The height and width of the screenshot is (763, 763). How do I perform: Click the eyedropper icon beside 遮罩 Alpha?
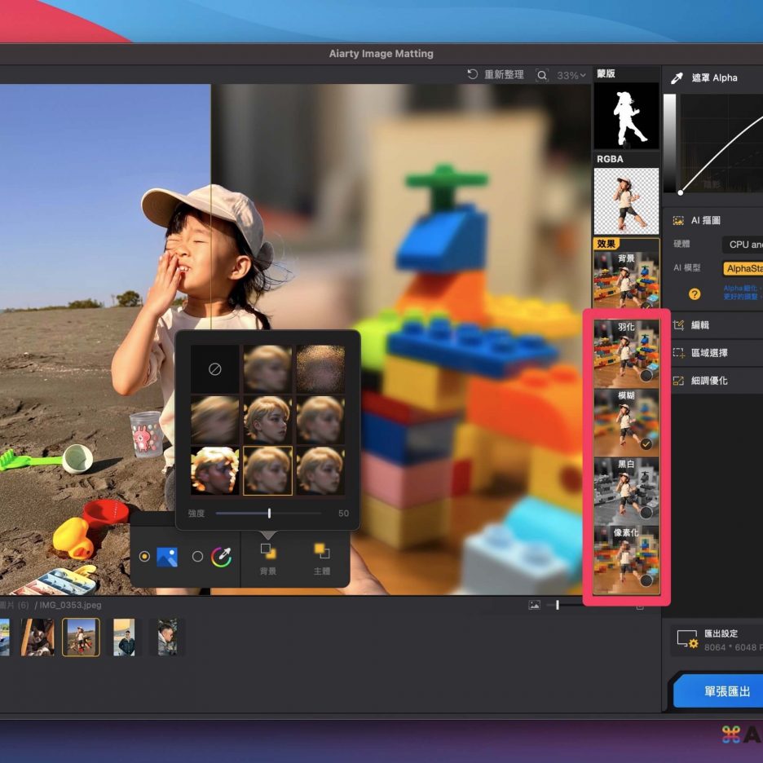point(677,78)
